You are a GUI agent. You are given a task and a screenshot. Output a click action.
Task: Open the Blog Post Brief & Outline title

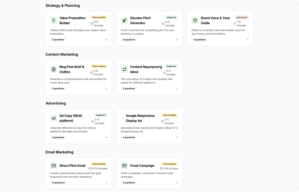pos(72,69)
